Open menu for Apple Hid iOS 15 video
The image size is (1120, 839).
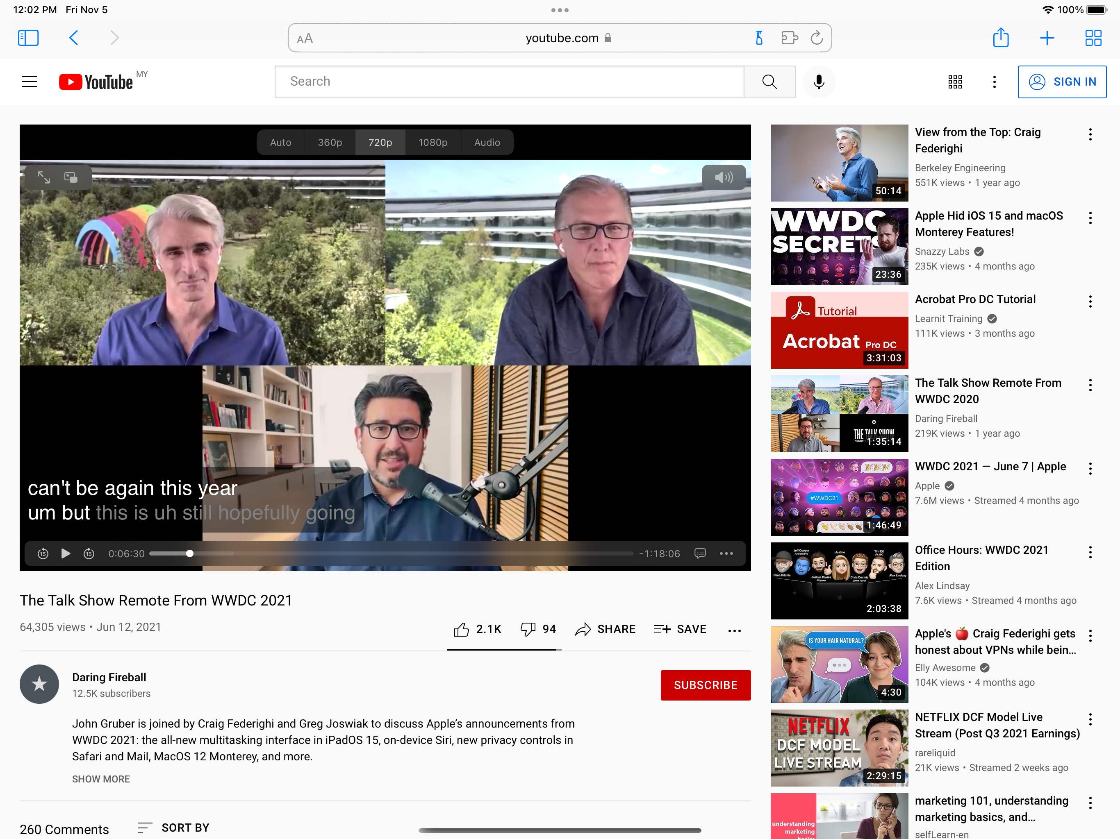(1090, 218)
